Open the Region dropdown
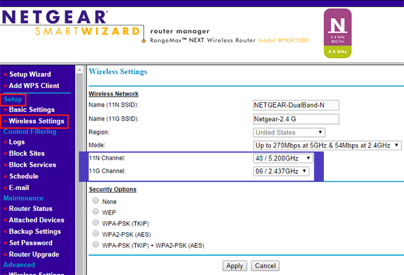Image resolution: width=404 pixels, height=275 pixels. 289,132
